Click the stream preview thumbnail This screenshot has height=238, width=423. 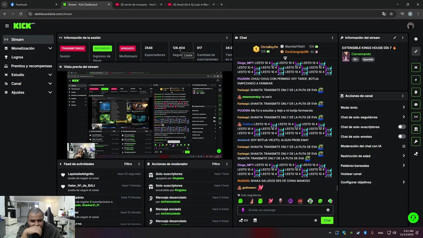pyautogui.click(x=145, y=115)
